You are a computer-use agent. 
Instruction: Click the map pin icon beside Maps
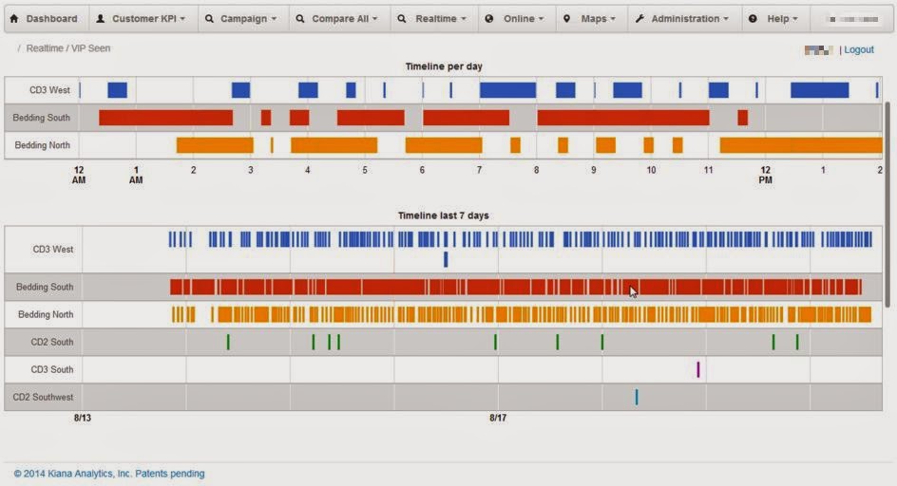tap(566, 18)
